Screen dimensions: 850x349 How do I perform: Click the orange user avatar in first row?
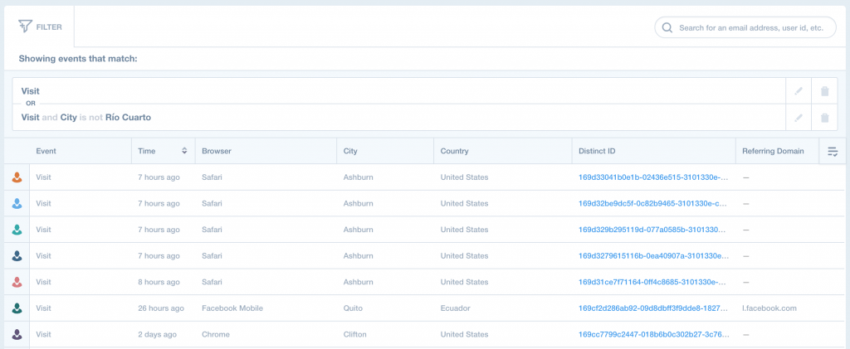point(17,177)
